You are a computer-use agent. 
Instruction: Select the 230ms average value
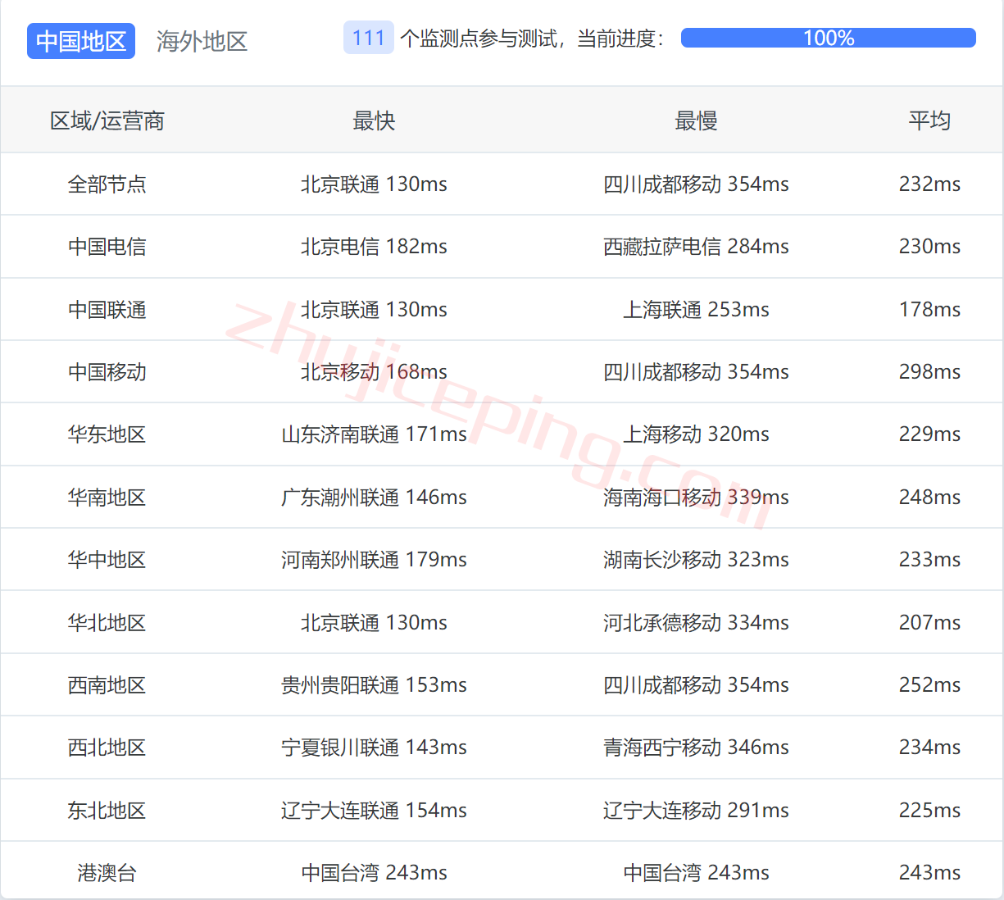[x=929, y=247]
